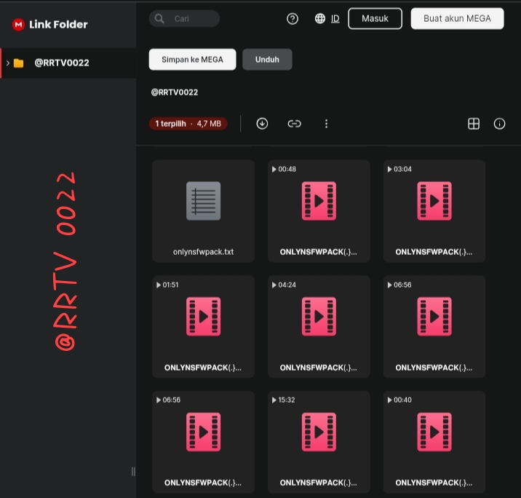Click file name under the 03:04 video

434,252
